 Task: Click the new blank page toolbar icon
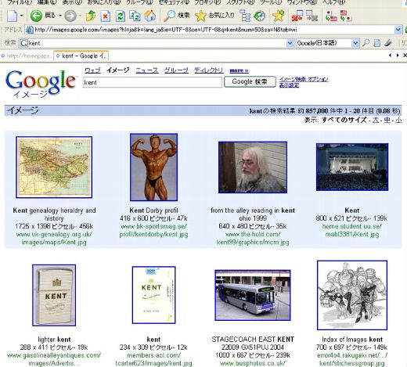[12, 16]
